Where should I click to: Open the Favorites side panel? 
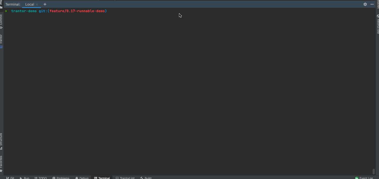pos(1,164)
